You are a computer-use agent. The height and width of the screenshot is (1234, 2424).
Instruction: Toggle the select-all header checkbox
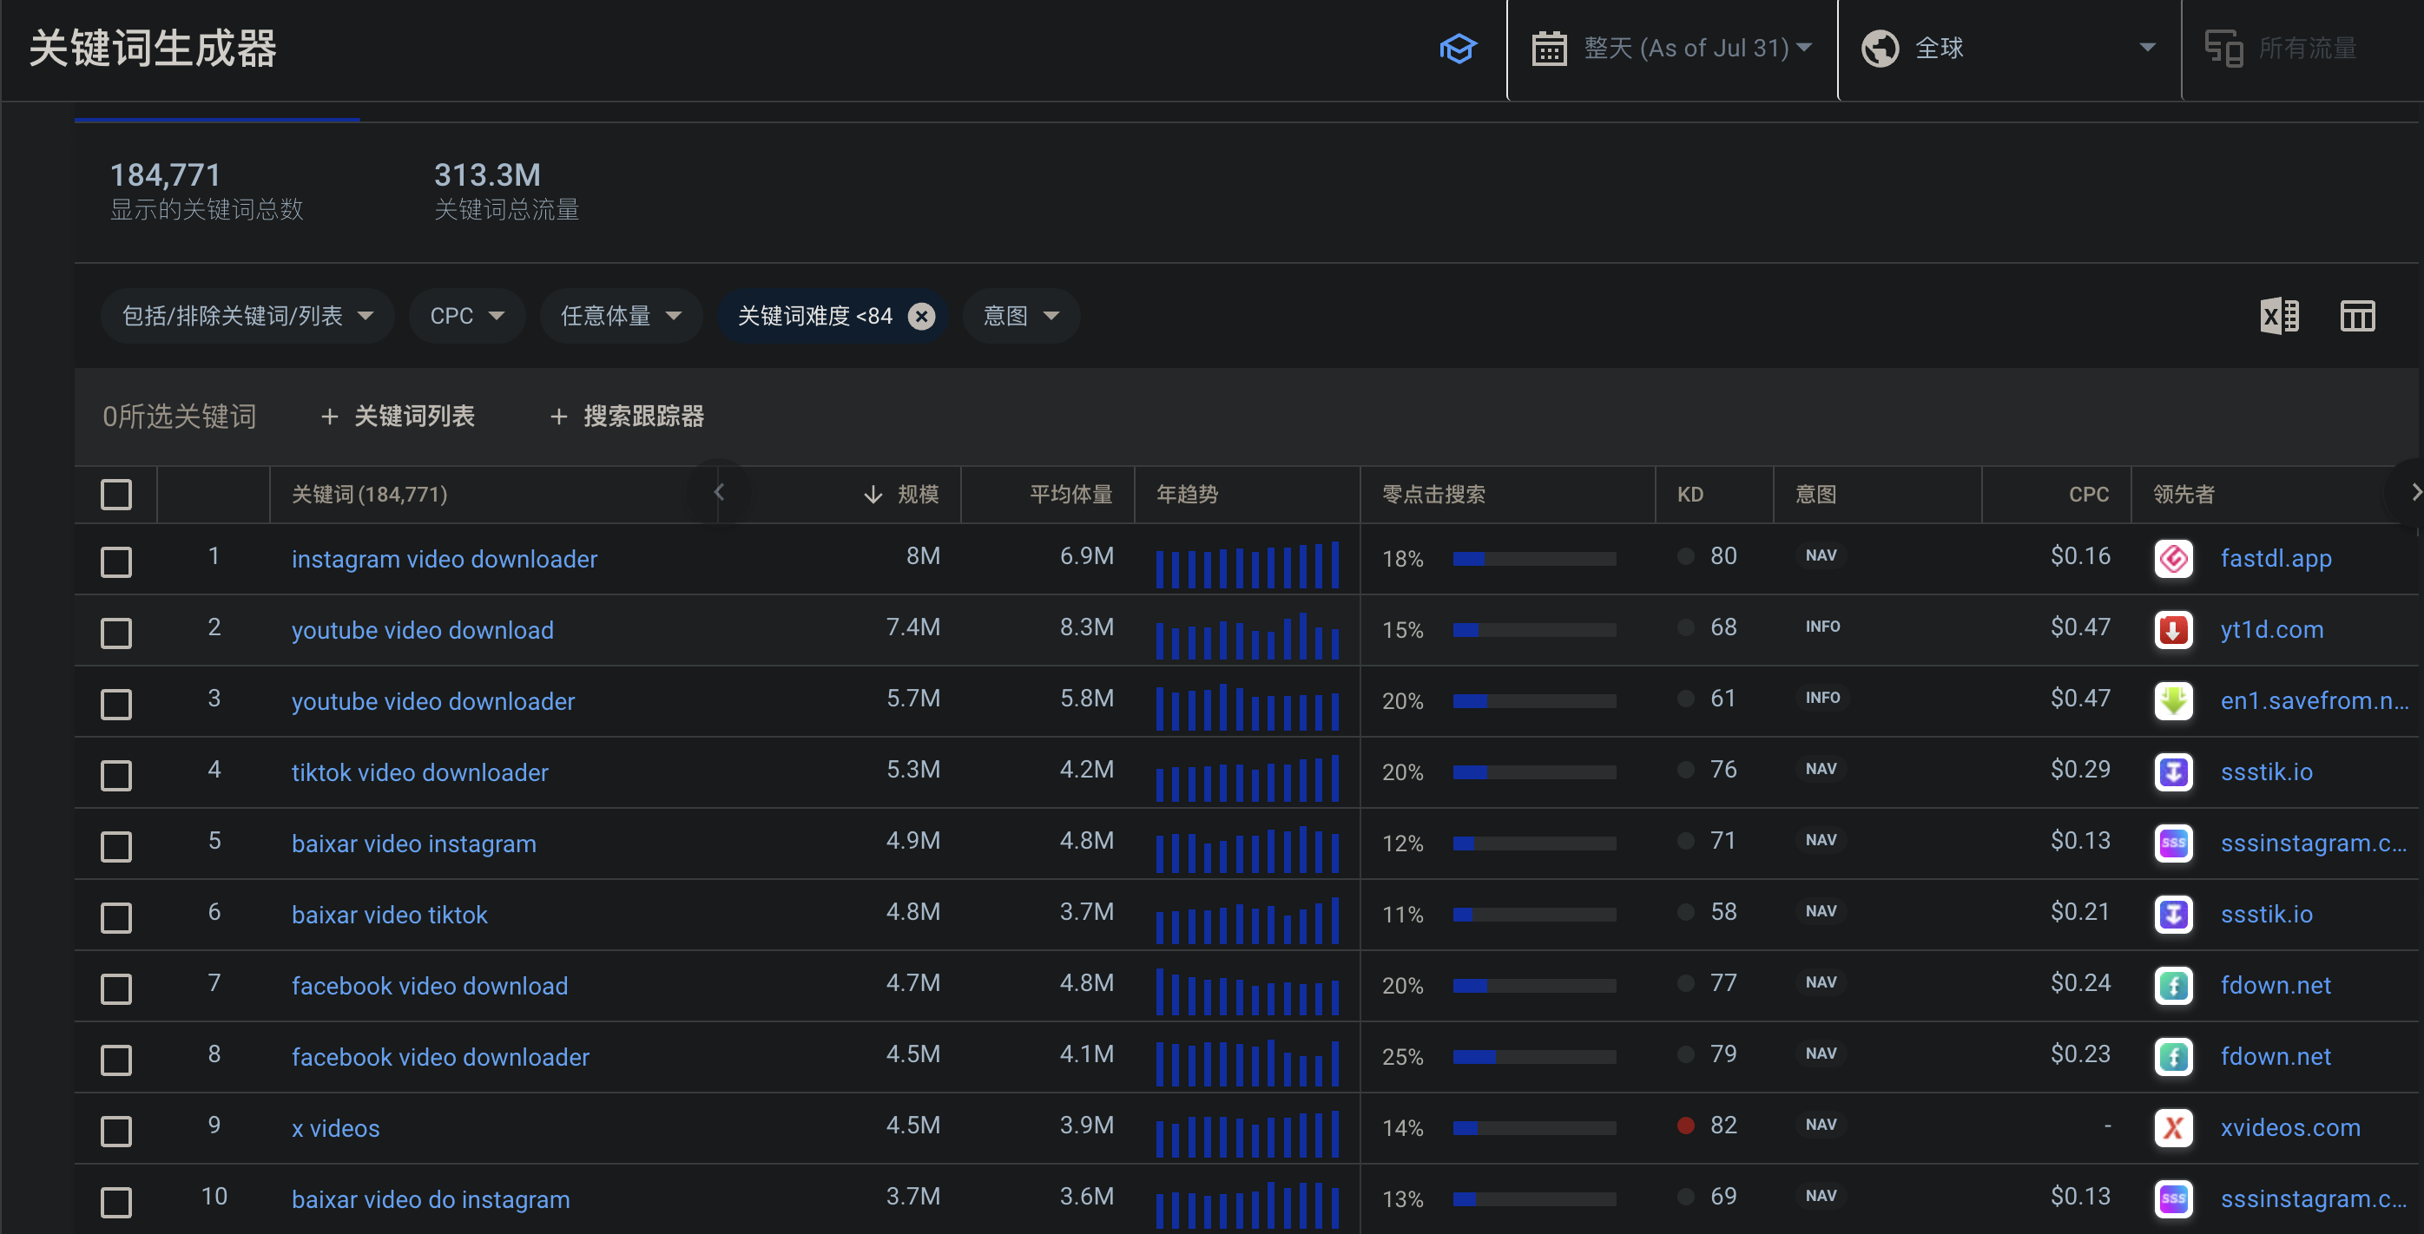point(115,495)
